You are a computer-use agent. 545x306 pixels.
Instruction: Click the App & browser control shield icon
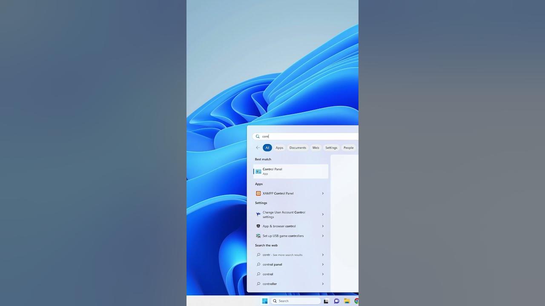tap(258, 226)
